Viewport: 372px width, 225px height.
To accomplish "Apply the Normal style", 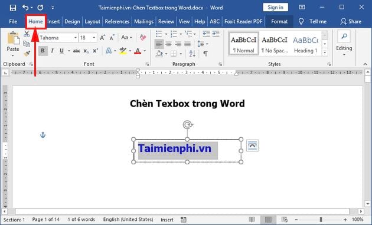I will (244, 44).
